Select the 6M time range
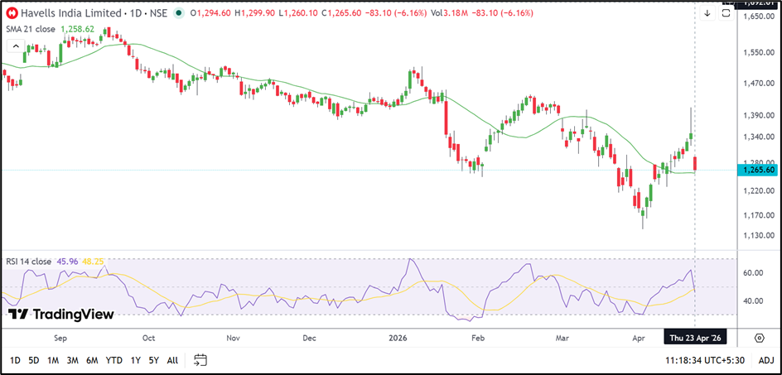 [92, 360]
